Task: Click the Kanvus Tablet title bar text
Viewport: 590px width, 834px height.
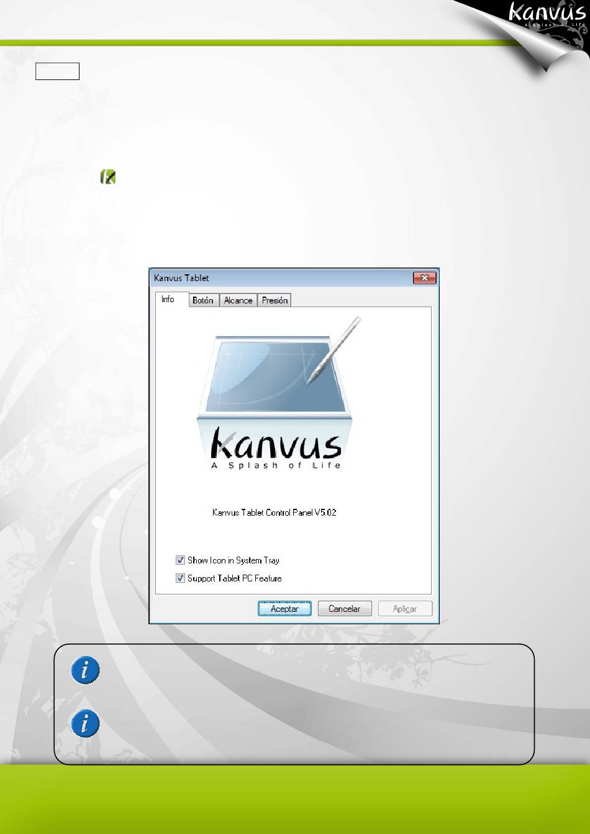Action: pos(181,278)
